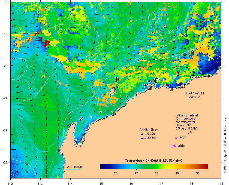Viewport: 229px width, 185px height.
Task: Click the '0-30m' legend label
Action: pos(151,134)
